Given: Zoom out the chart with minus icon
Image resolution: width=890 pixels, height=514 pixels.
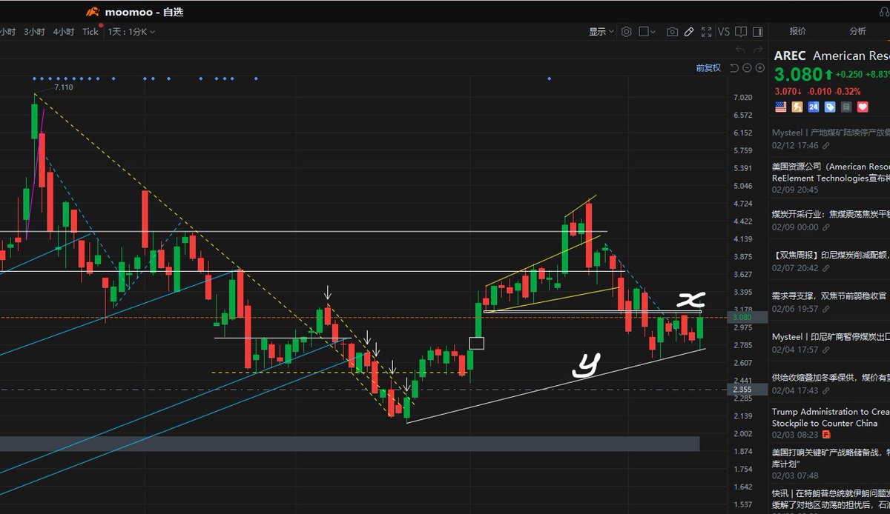Looking at the screenshot, I should click(x=747, y=67).
